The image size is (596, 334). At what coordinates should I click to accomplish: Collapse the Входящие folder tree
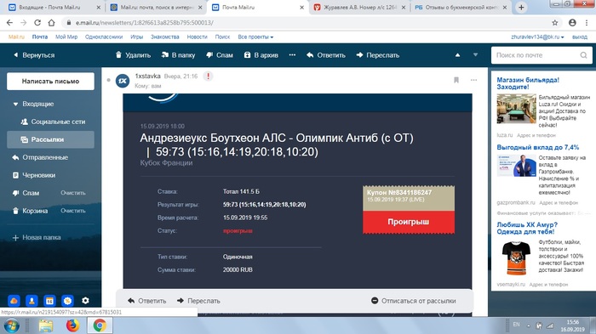15,104
